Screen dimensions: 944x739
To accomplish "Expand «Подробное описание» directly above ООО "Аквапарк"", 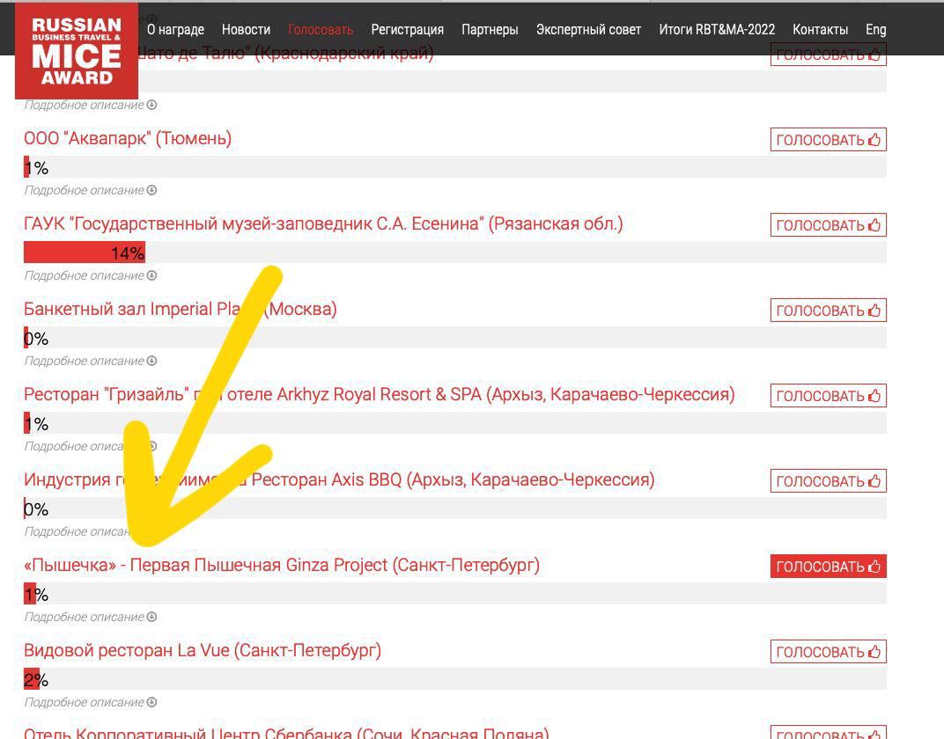I will click(91, 106).
